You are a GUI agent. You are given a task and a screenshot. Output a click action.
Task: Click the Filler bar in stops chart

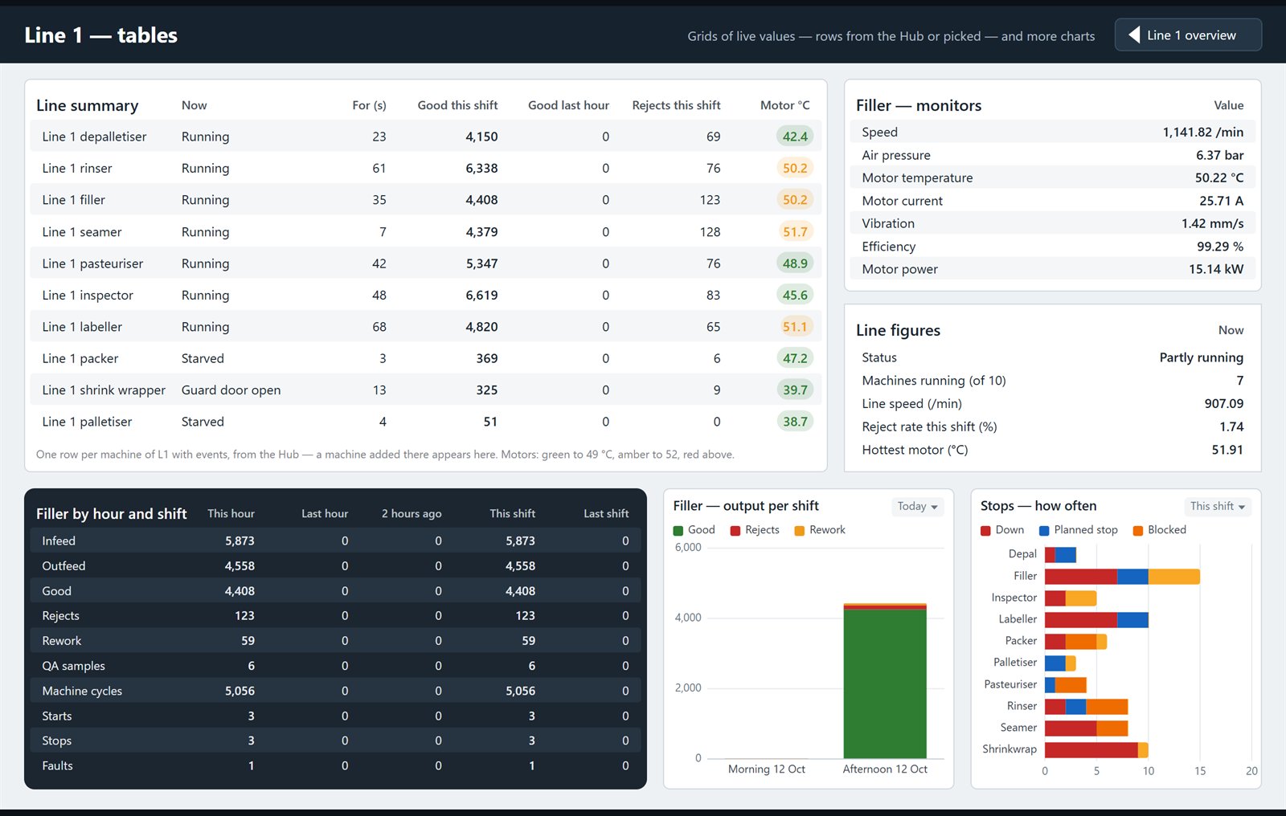tap(1122, 576)
